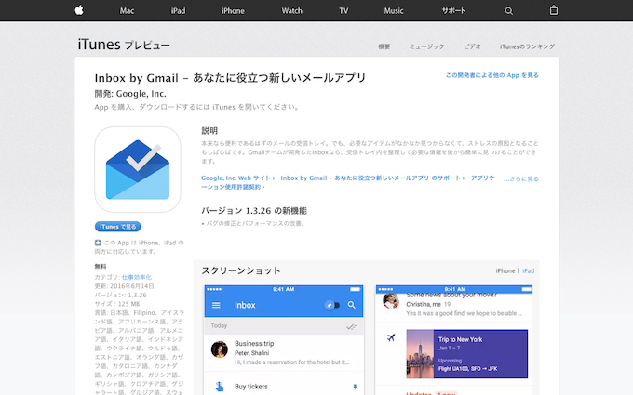
Task: Click the Inbox by Gmail app icon
Action: point(137,168)
